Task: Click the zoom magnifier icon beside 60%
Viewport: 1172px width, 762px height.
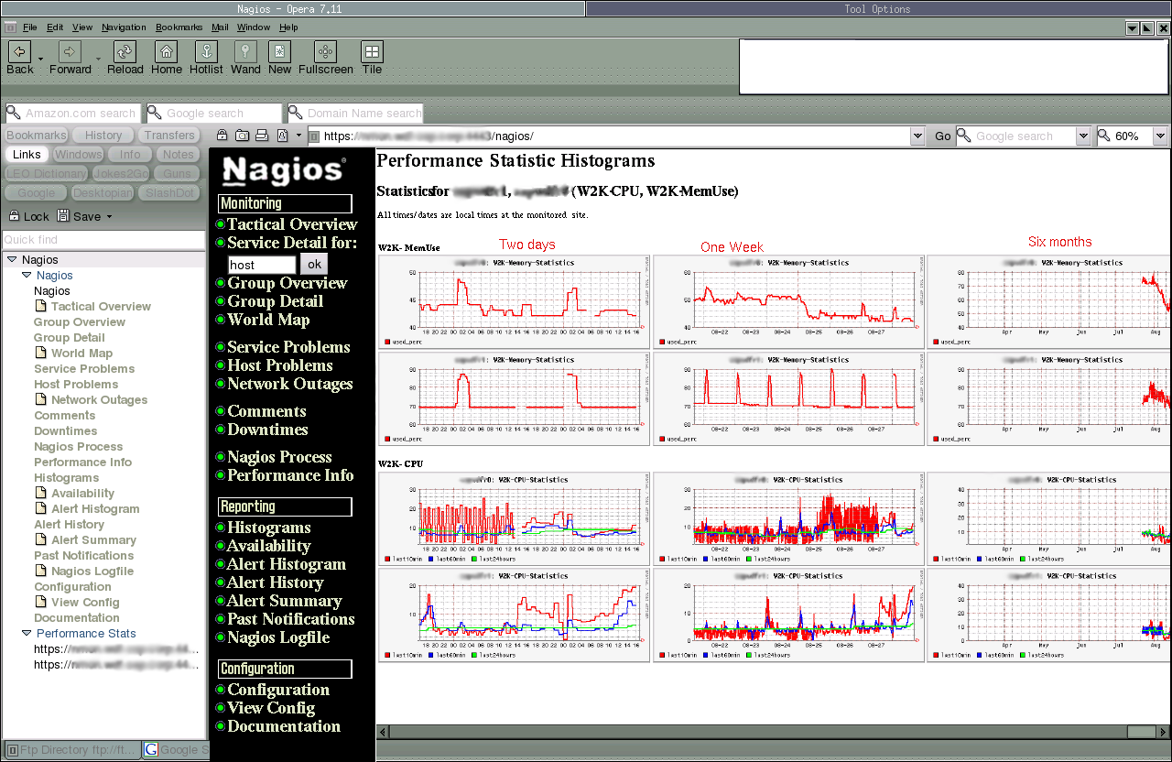Action: (1104, 136)
